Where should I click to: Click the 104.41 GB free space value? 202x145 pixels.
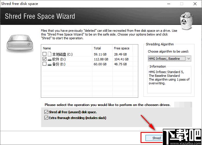click(121, 59)
